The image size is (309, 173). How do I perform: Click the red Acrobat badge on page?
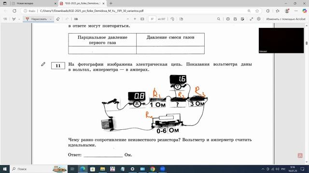(300, 156)
